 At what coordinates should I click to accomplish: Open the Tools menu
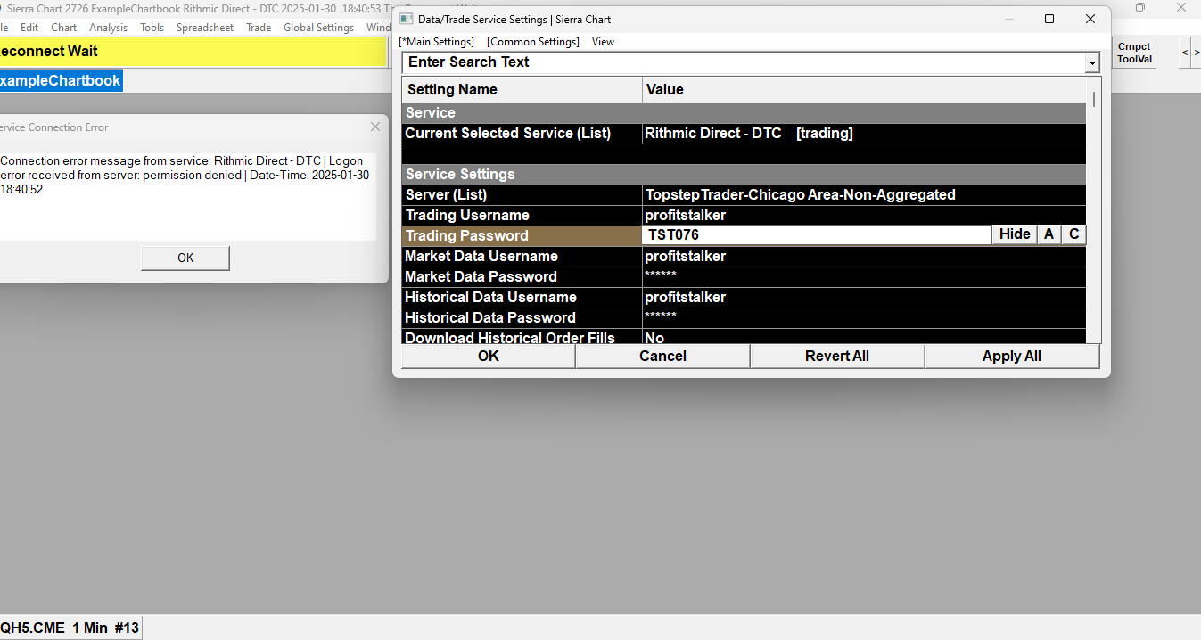pyautogui.click(x=152, y=28)
